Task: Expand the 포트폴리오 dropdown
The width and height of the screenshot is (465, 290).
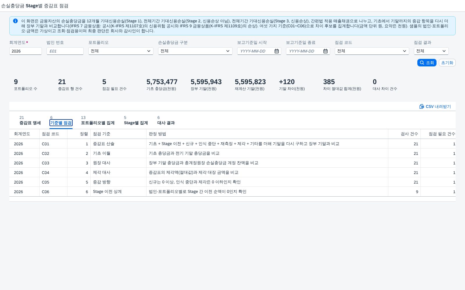Action: click(149, 51)
